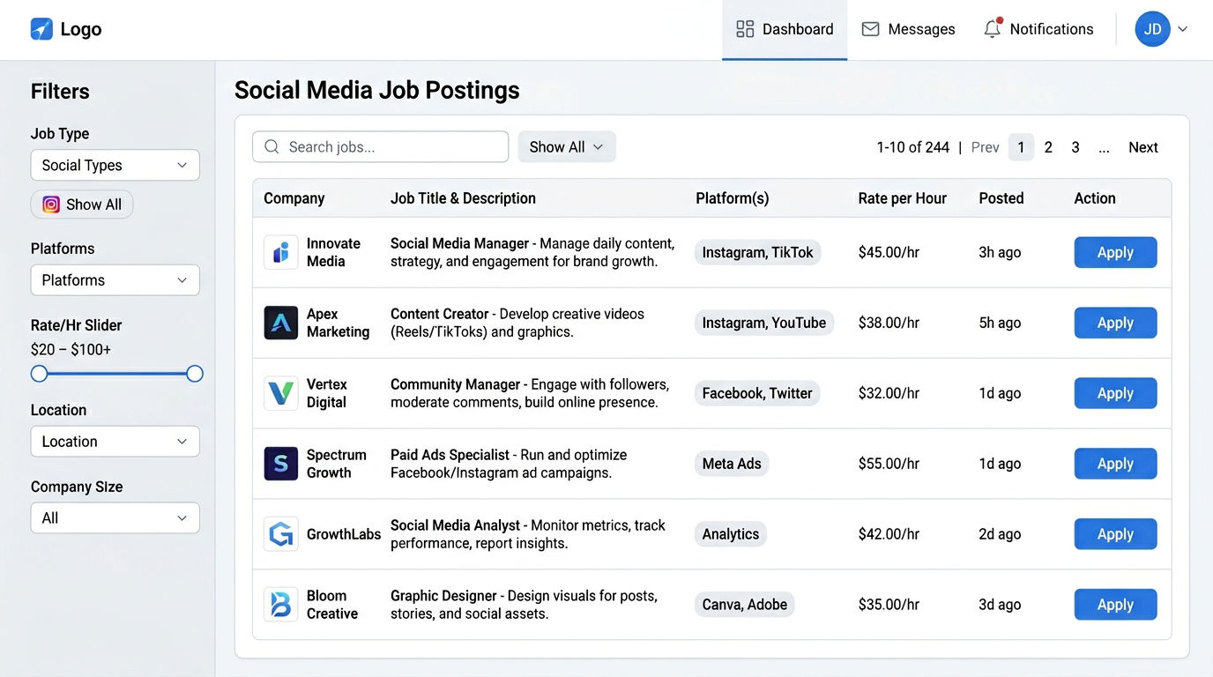Image resolution: width=1213 pixels, height=677 pixels.
Task: Go to results page 1
Action: 1021,147
